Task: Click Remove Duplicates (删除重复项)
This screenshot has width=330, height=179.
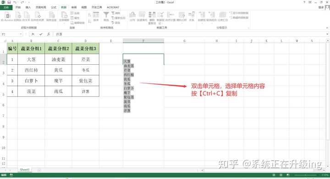Action: point(152,18)
